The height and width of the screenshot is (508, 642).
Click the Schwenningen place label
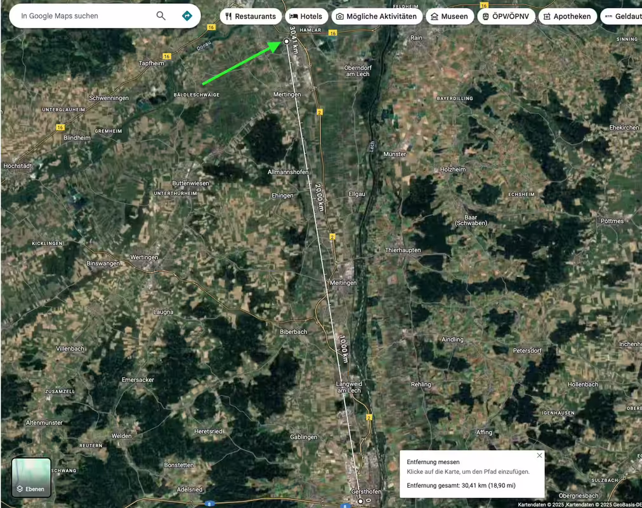109,98
